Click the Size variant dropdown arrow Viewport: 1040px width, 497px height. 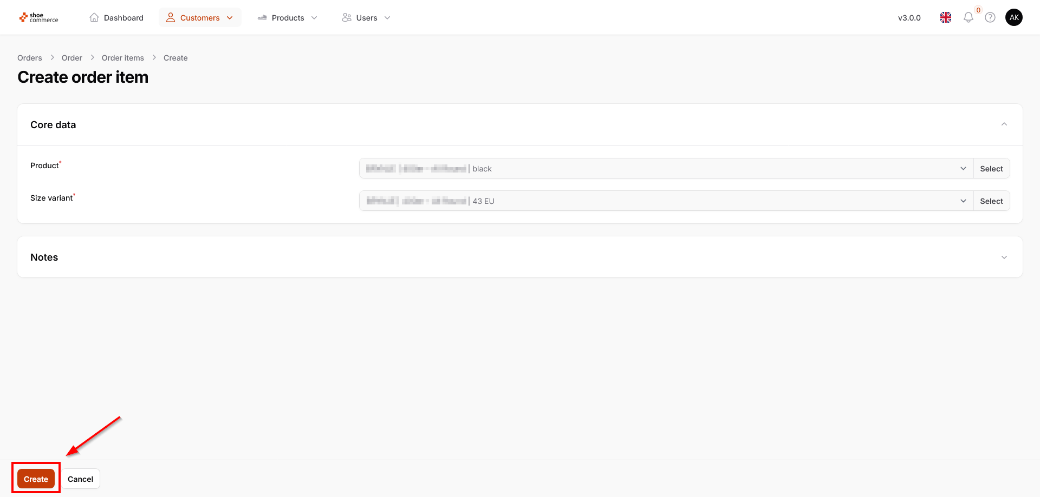point(963,201)
